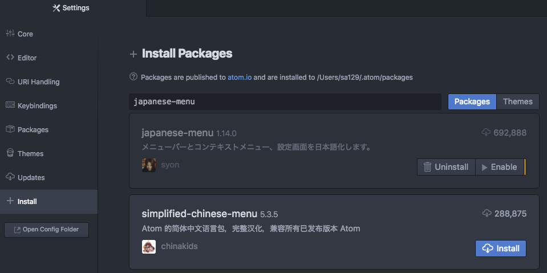Click the Editor code brackets icon
Image resolution: width=547 pixels, height=273 pixels.
pos(10,57)
